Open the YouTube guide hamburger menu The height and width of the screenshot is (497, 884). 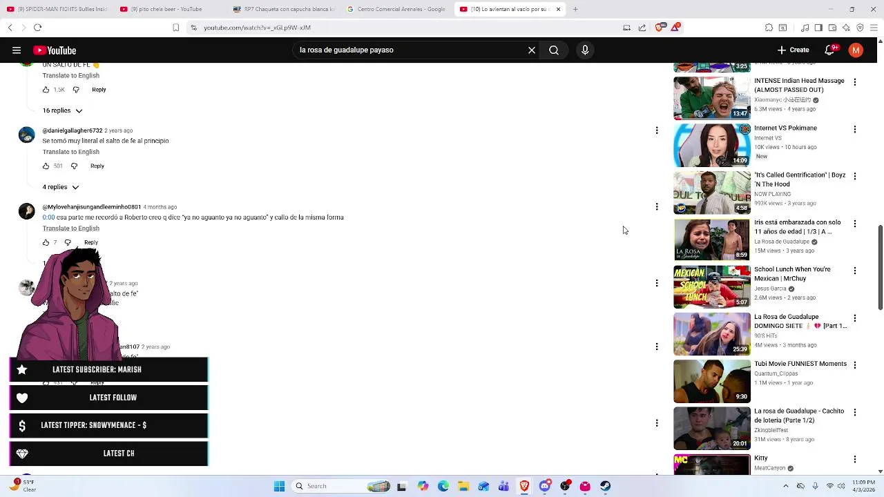(17, 50)
